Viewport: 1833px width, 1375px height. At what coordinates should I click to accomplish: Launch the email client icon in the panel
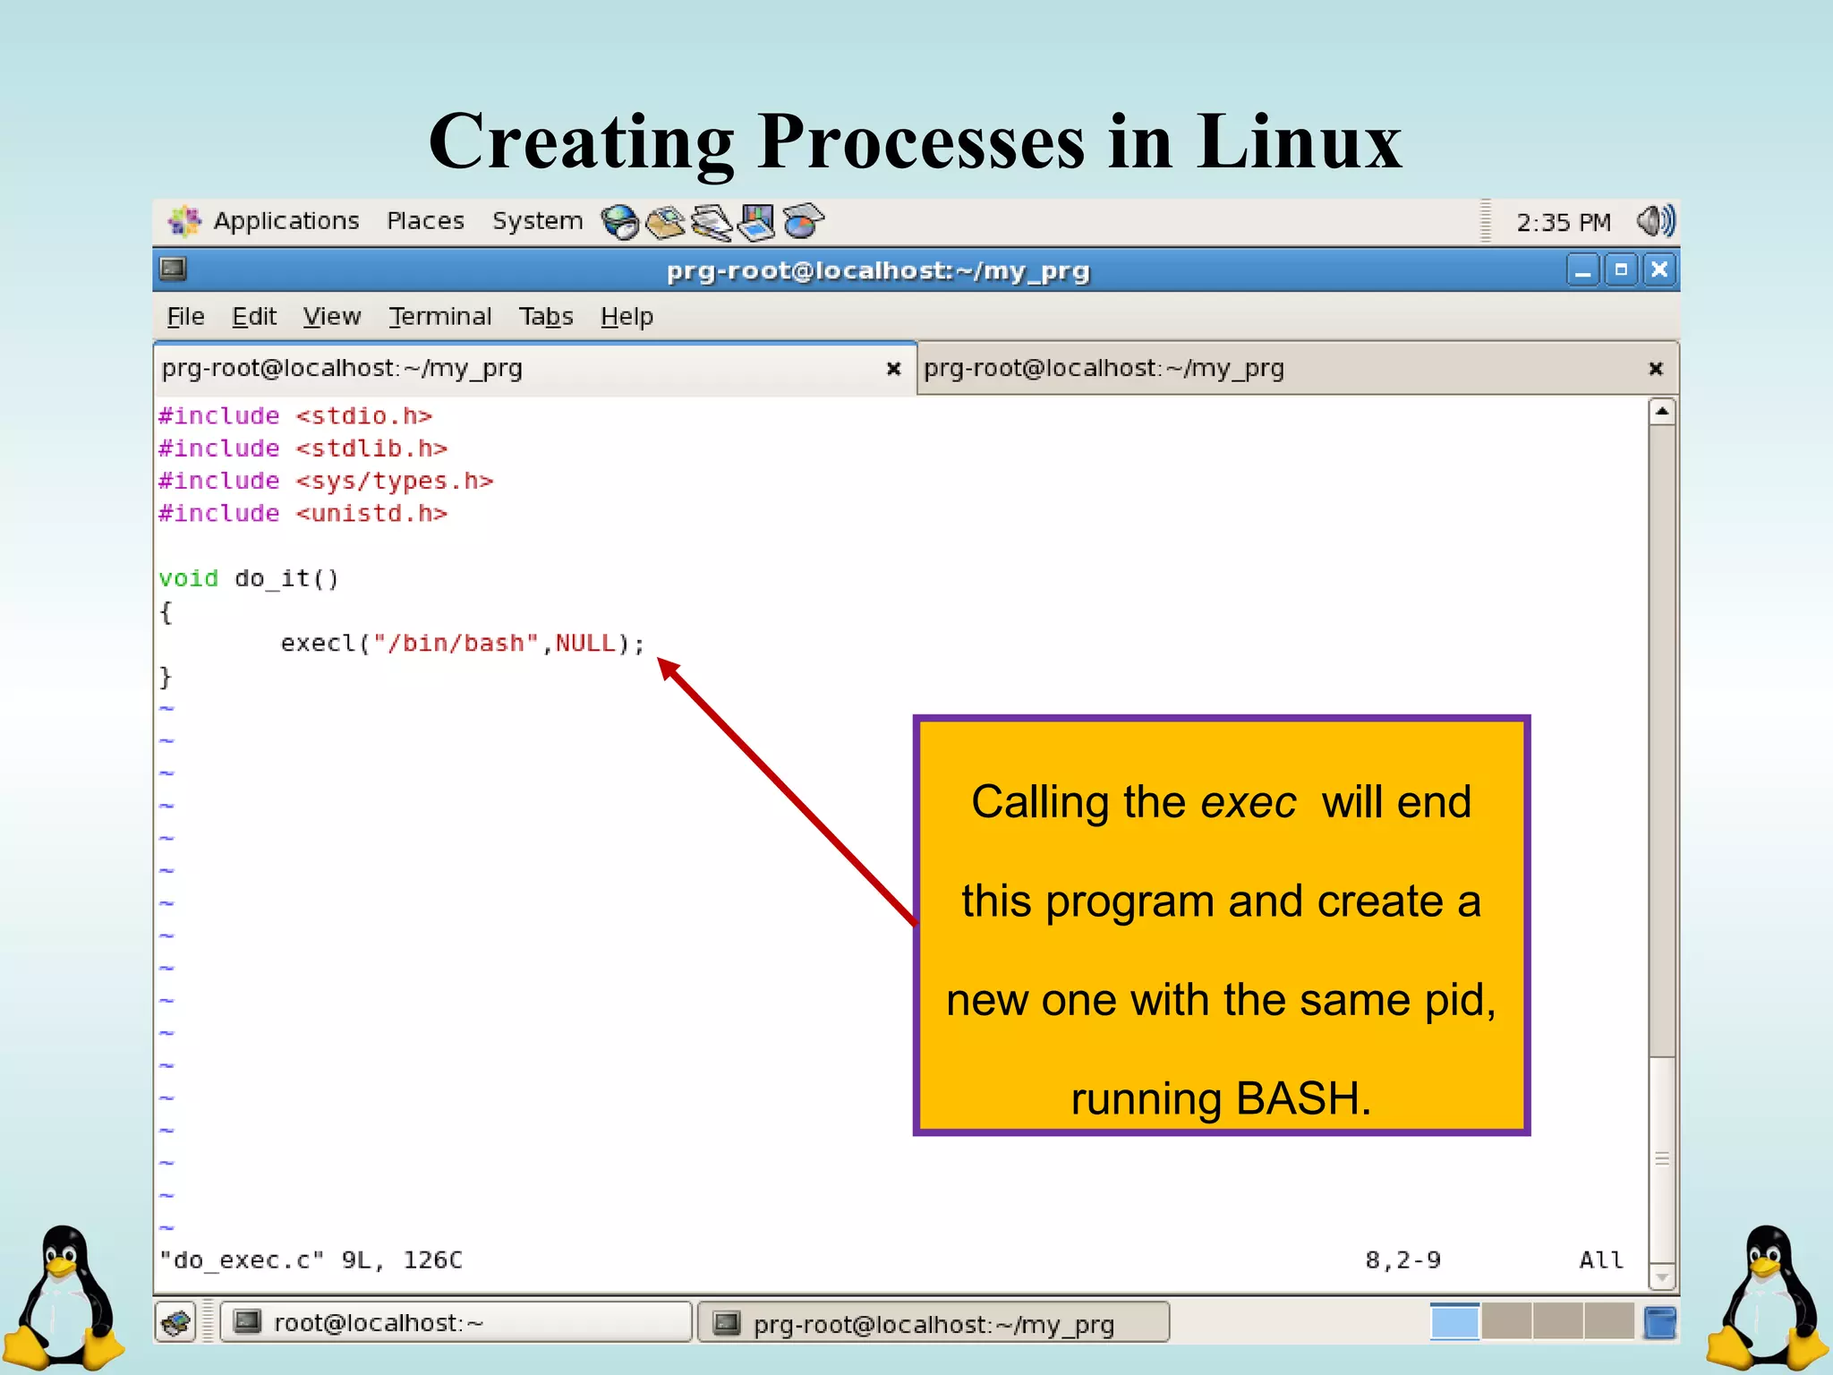[666, 222]
